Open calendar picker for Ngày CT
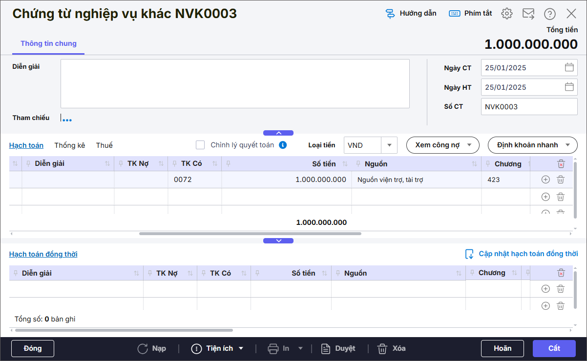The image size is (587, 361). coord(569,68)
